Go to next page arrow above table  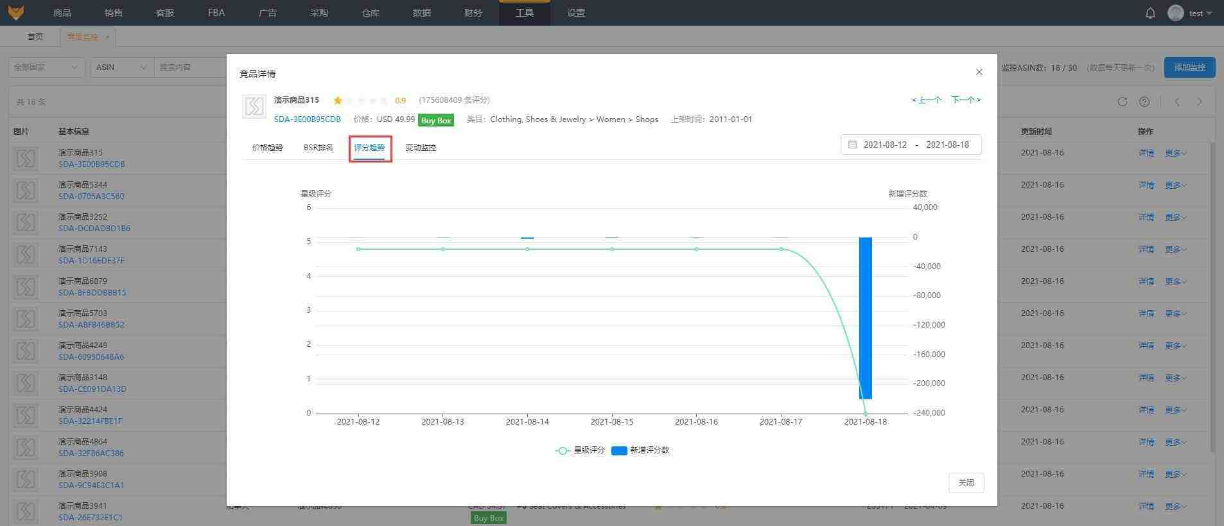(1200, 101)
